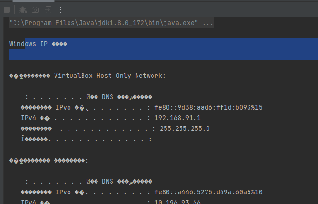
Task: Click the highlighted "Windows IP" line
Action: tap(38, 44)
